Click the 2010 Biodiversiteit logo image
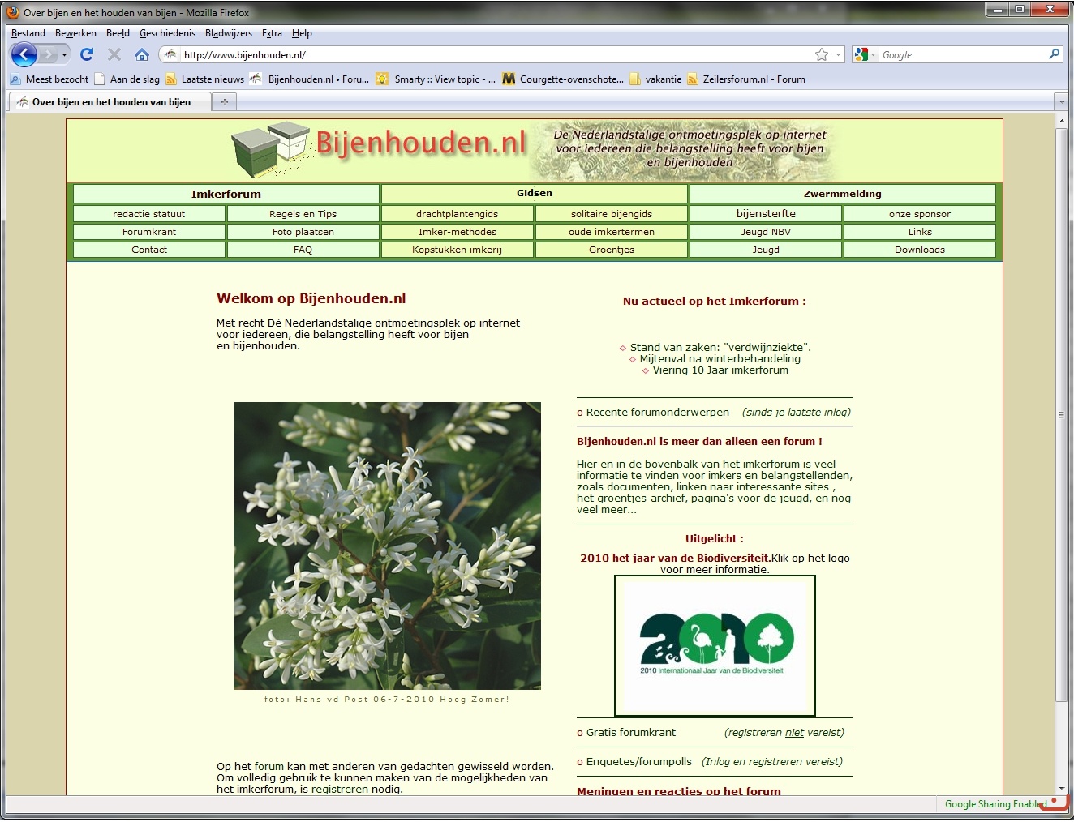This screenshot has width=1074, height=822. pos(715,646)
